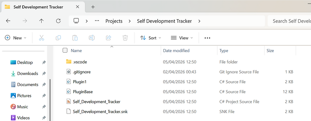311x121 pixels.
Task: Click the pin icon next to Documents
Action: pos(44,84)
